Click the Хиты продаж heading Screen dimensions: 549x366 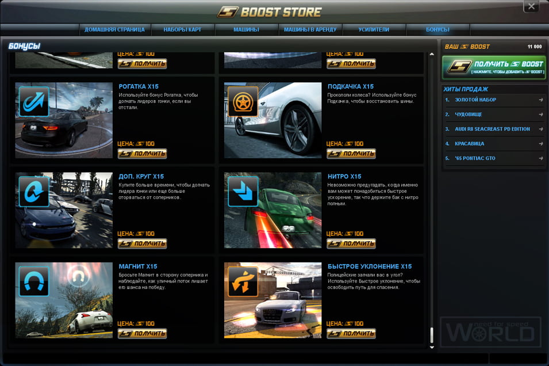[466, 89]
